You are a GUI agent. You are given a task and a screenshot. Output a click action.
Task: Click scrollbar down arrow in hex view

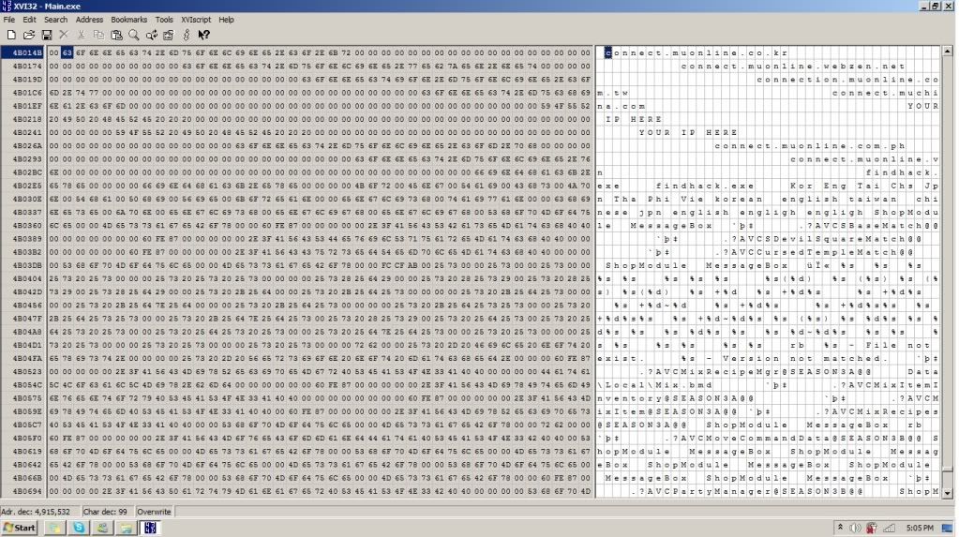coord(948,493)
